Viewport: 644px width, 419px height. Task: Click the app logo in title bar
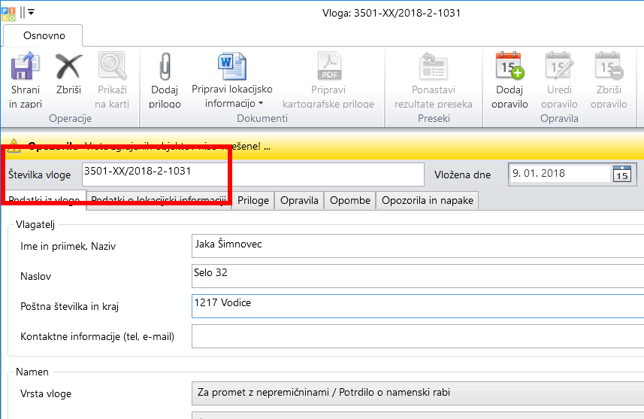(8, 12)
